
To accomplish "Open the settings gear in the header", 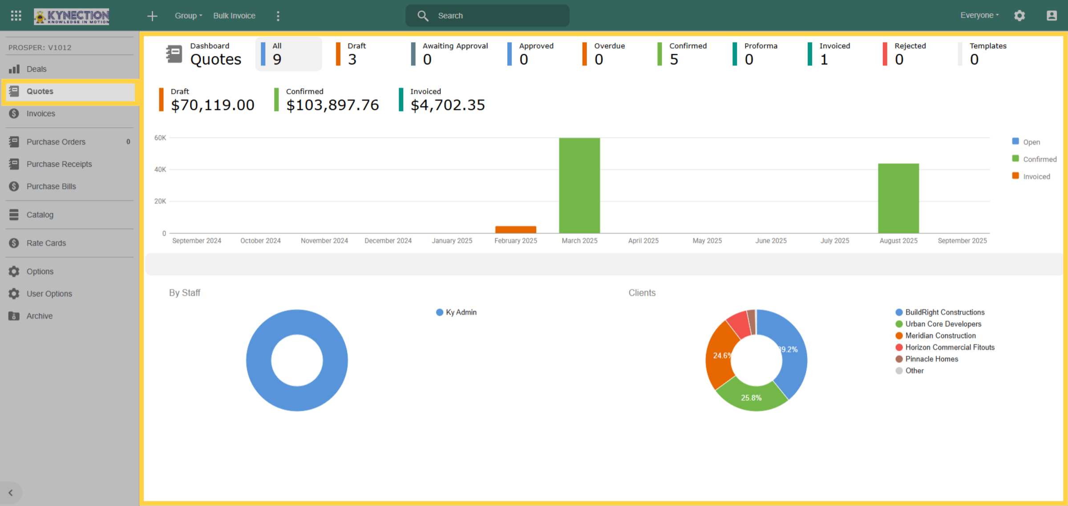I will click(x=1019, y=16).
